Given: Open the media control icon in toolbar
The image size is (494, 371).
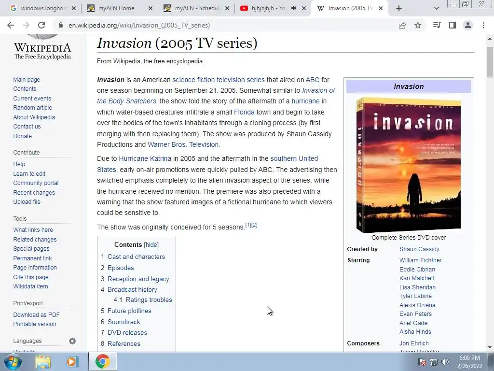Looking at the screenshot, I should point(437,25).
